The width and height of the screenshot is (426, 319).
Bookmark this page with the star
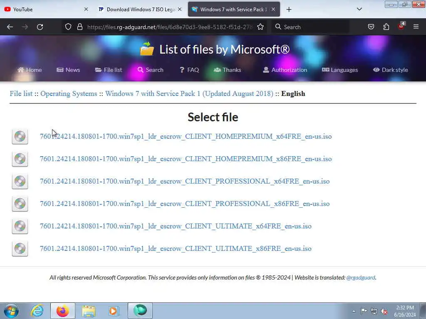[260, 27]
